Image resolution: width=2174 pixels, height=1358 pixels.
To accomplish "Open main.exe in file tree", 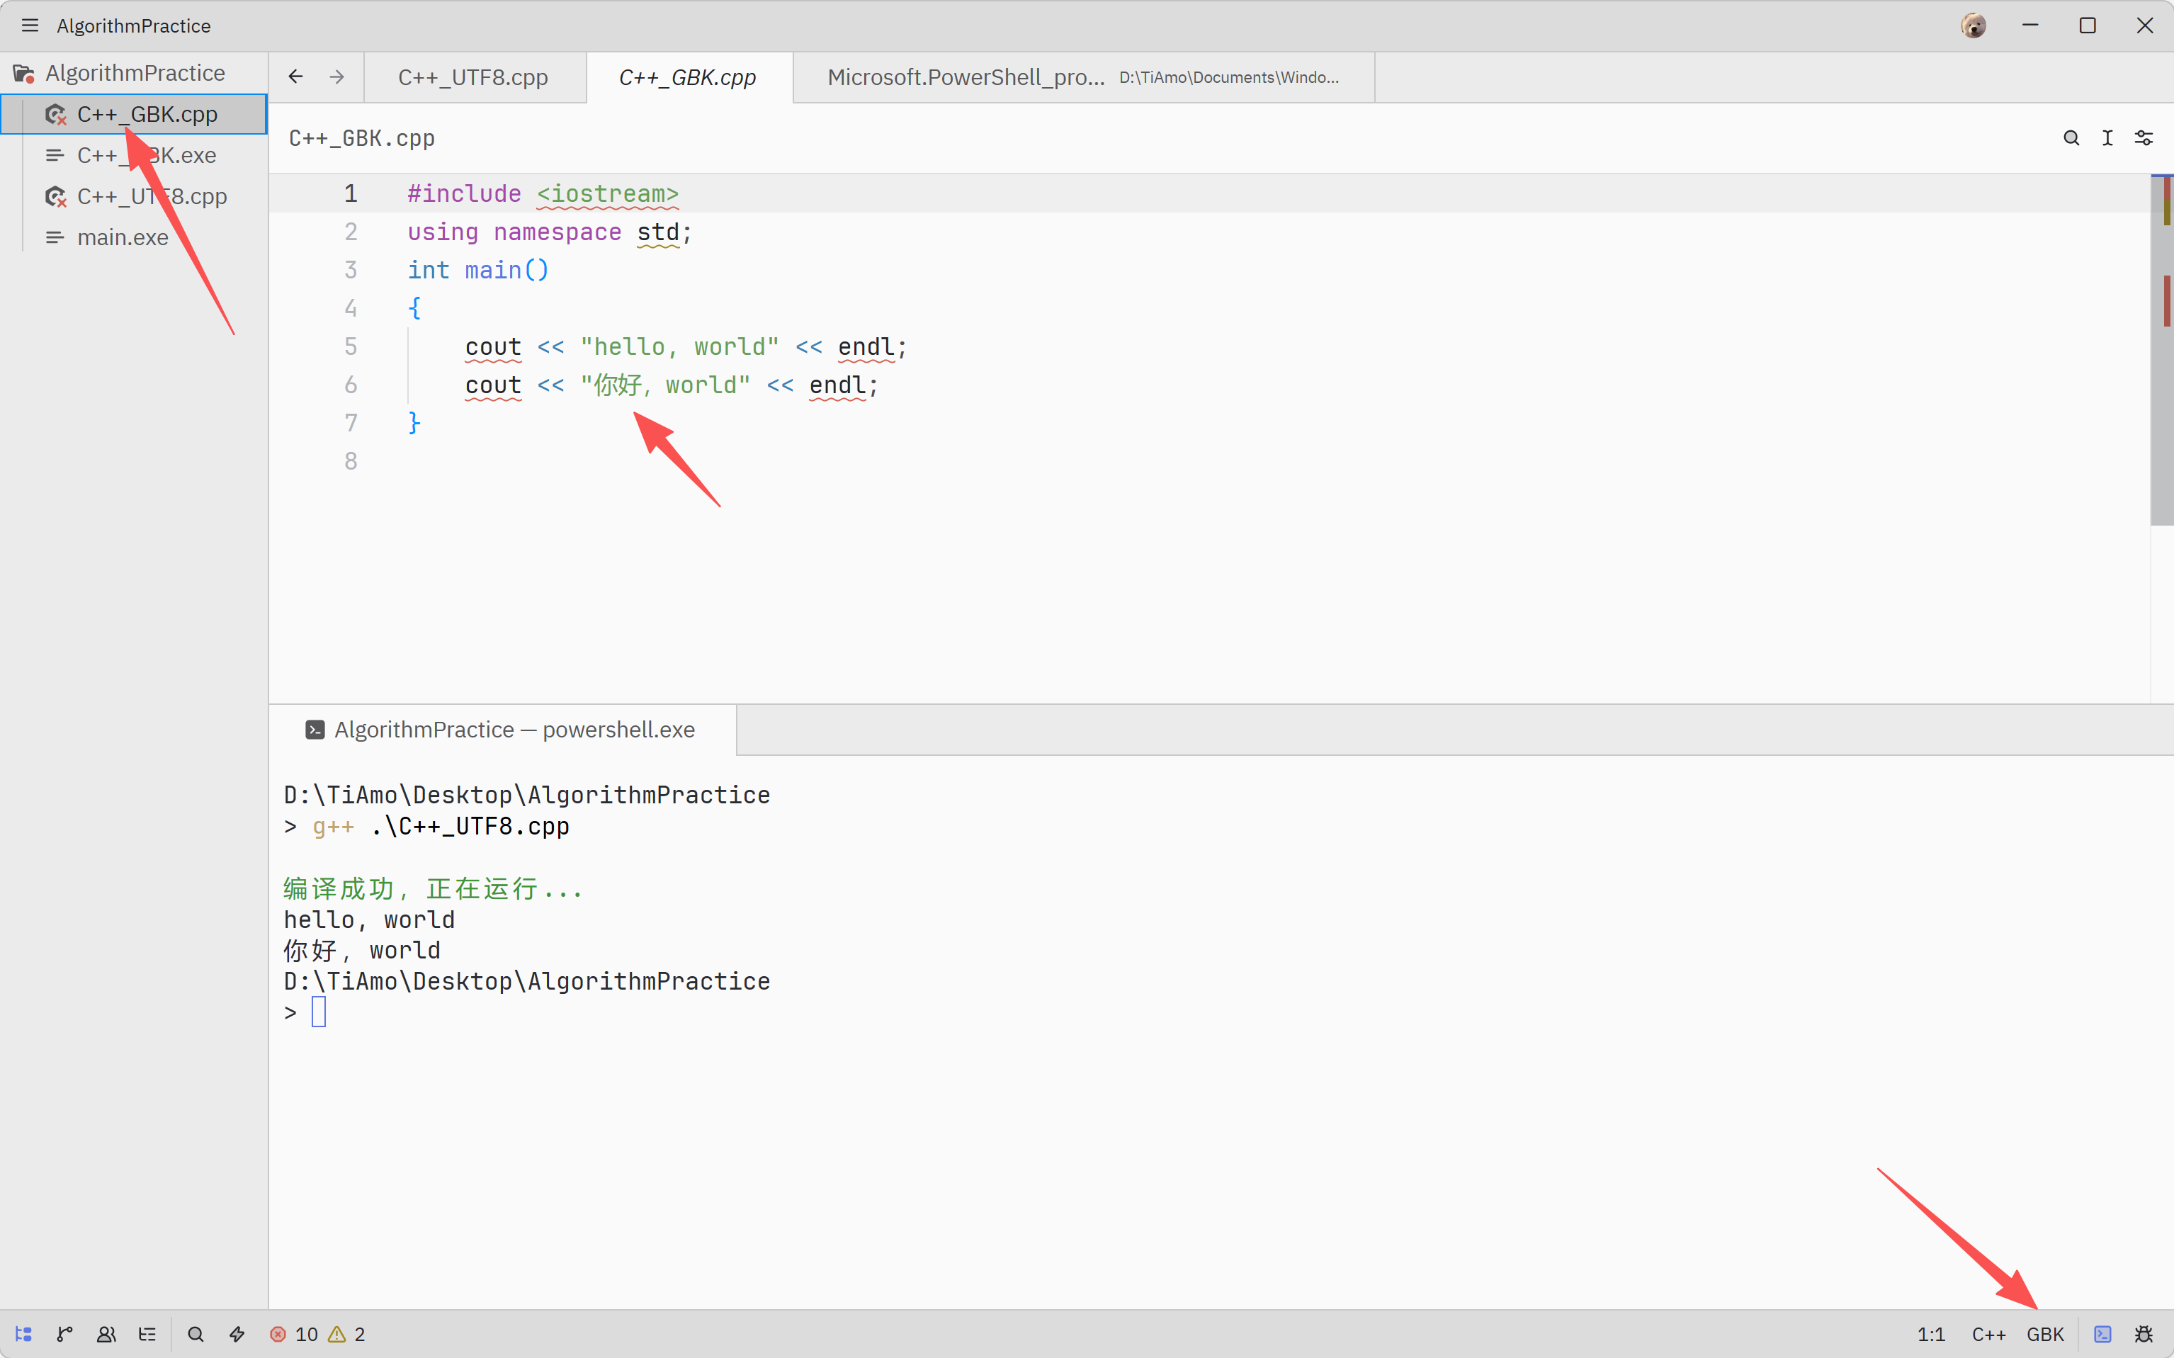I will pyautogui.click(x=134, y=237).
